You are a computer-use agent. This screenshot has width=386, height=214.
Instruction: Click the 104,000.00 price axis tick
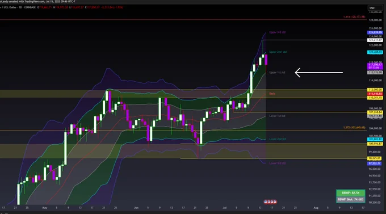click(x=375, y=128)
